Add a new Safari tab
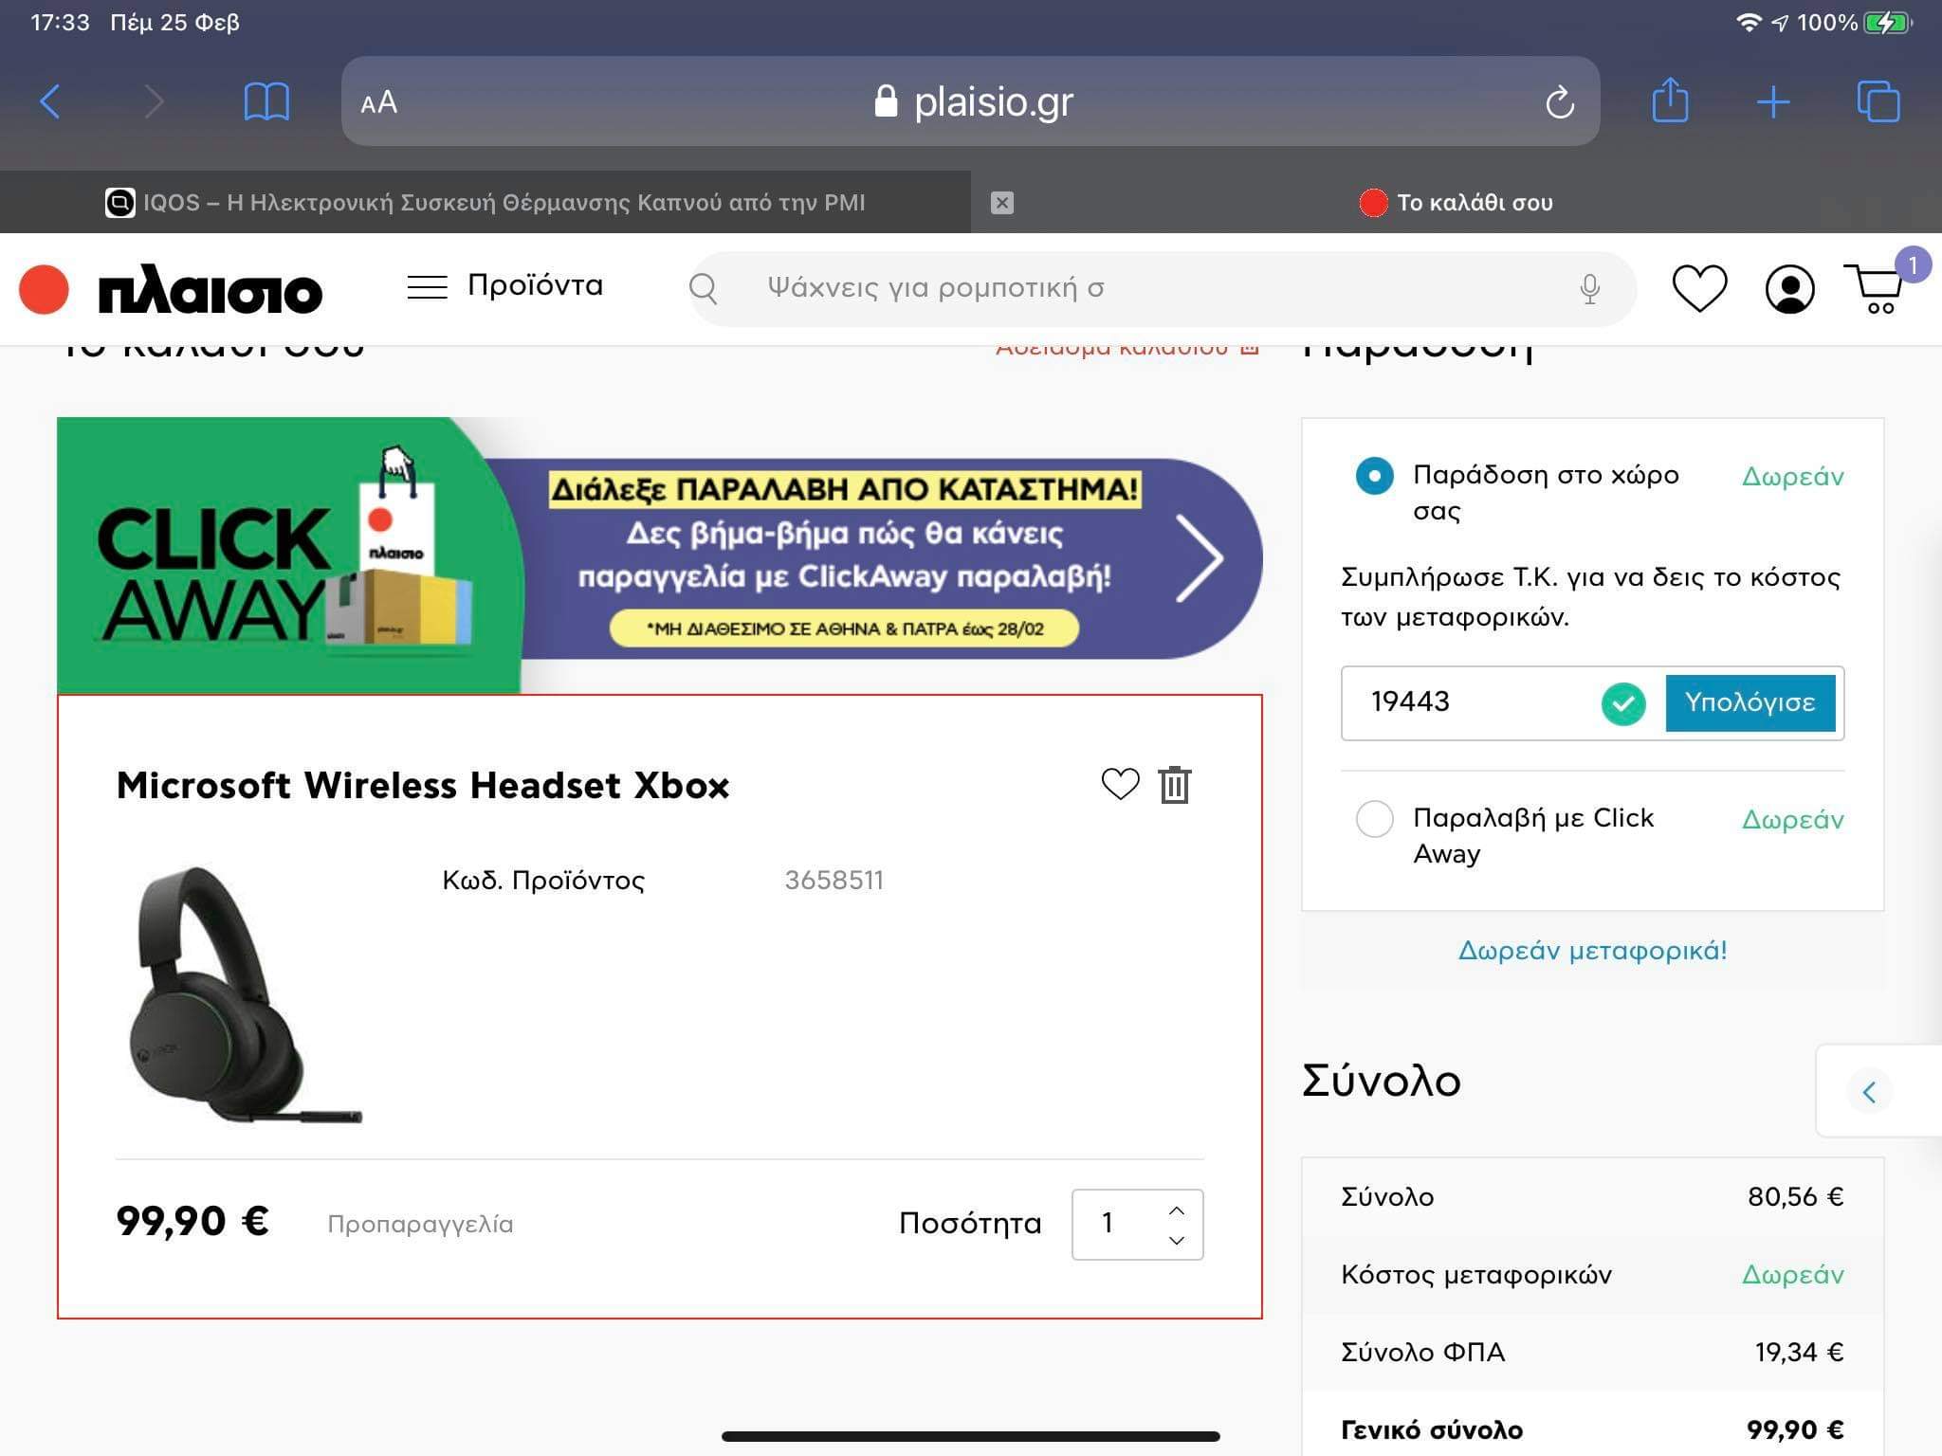 (x=1773, y=101)
